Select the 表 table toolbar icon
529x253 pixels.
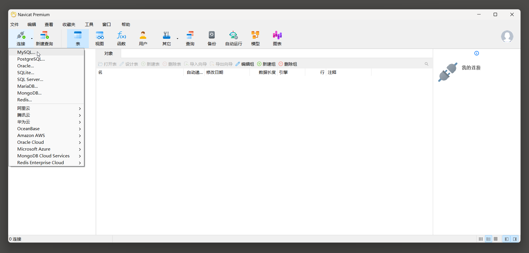coord(78,38)
